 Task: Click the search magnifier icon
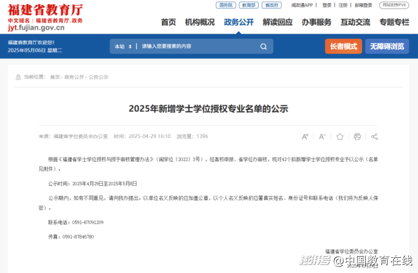(264, 47)
